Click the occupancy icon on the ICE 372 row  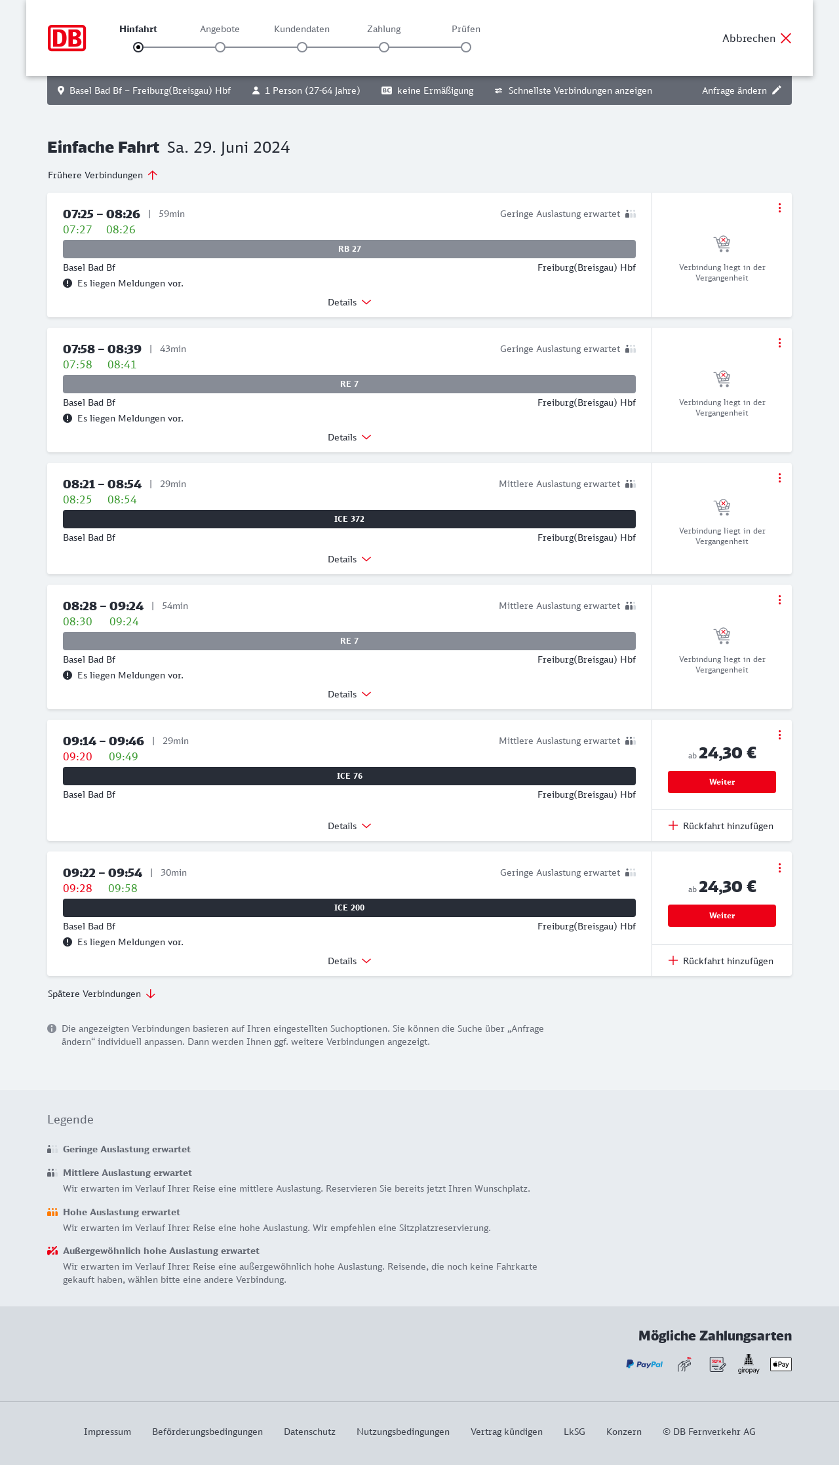[x=631, y=484]
